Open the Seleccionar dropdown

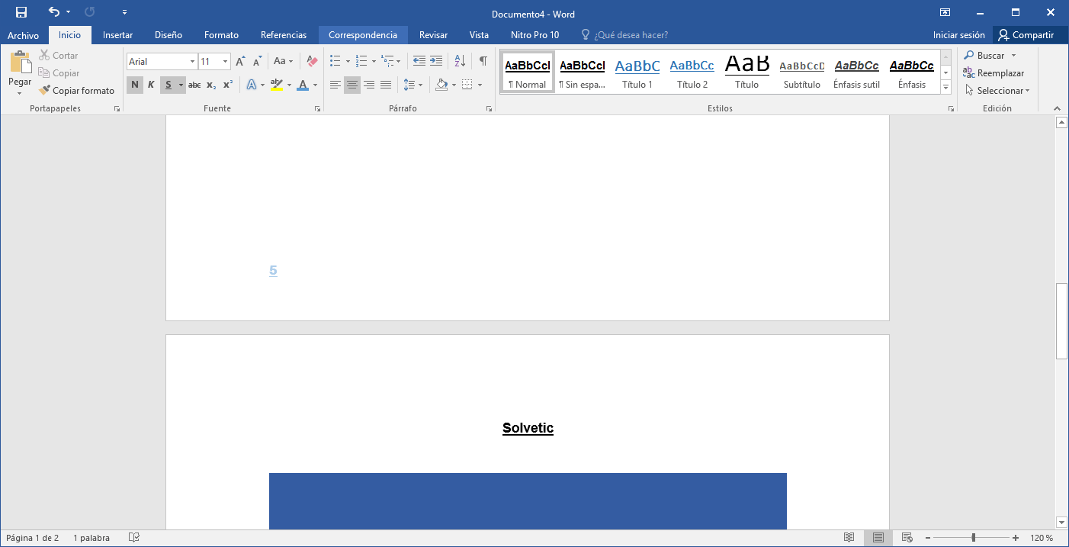[x=997, y=91]
